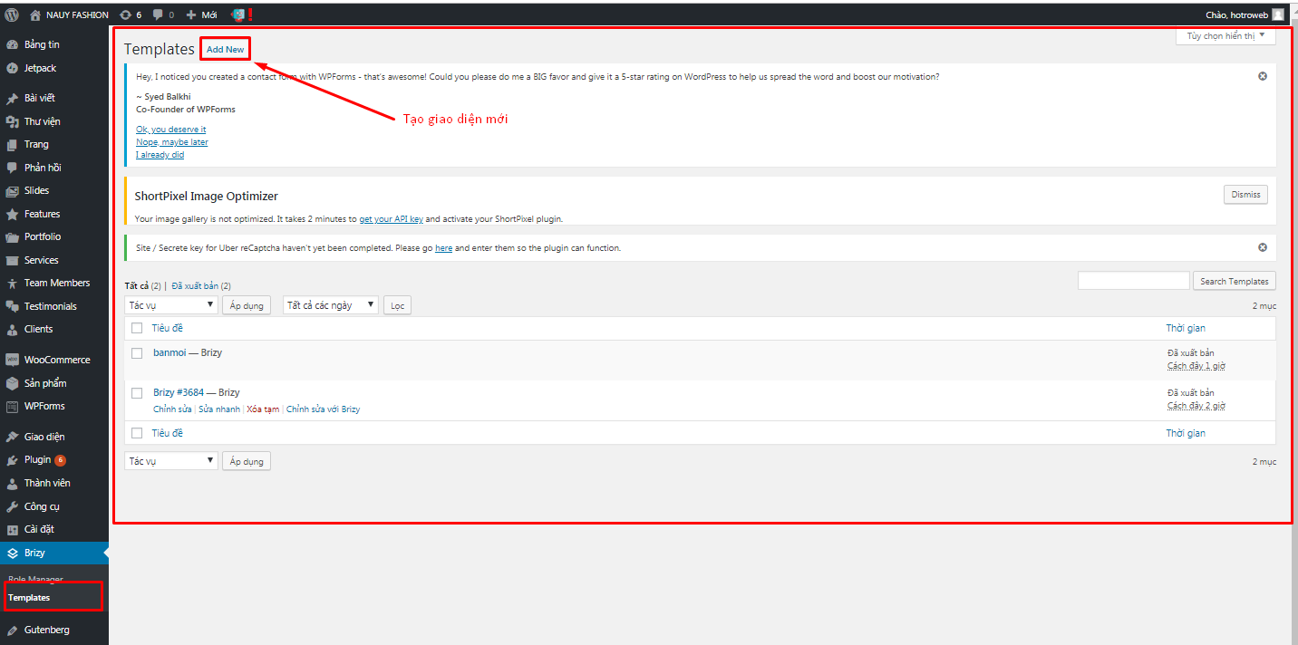Expand Tùy chọn hiển thị screen options
This screenshot has height=645, width=1298.
1225,36
